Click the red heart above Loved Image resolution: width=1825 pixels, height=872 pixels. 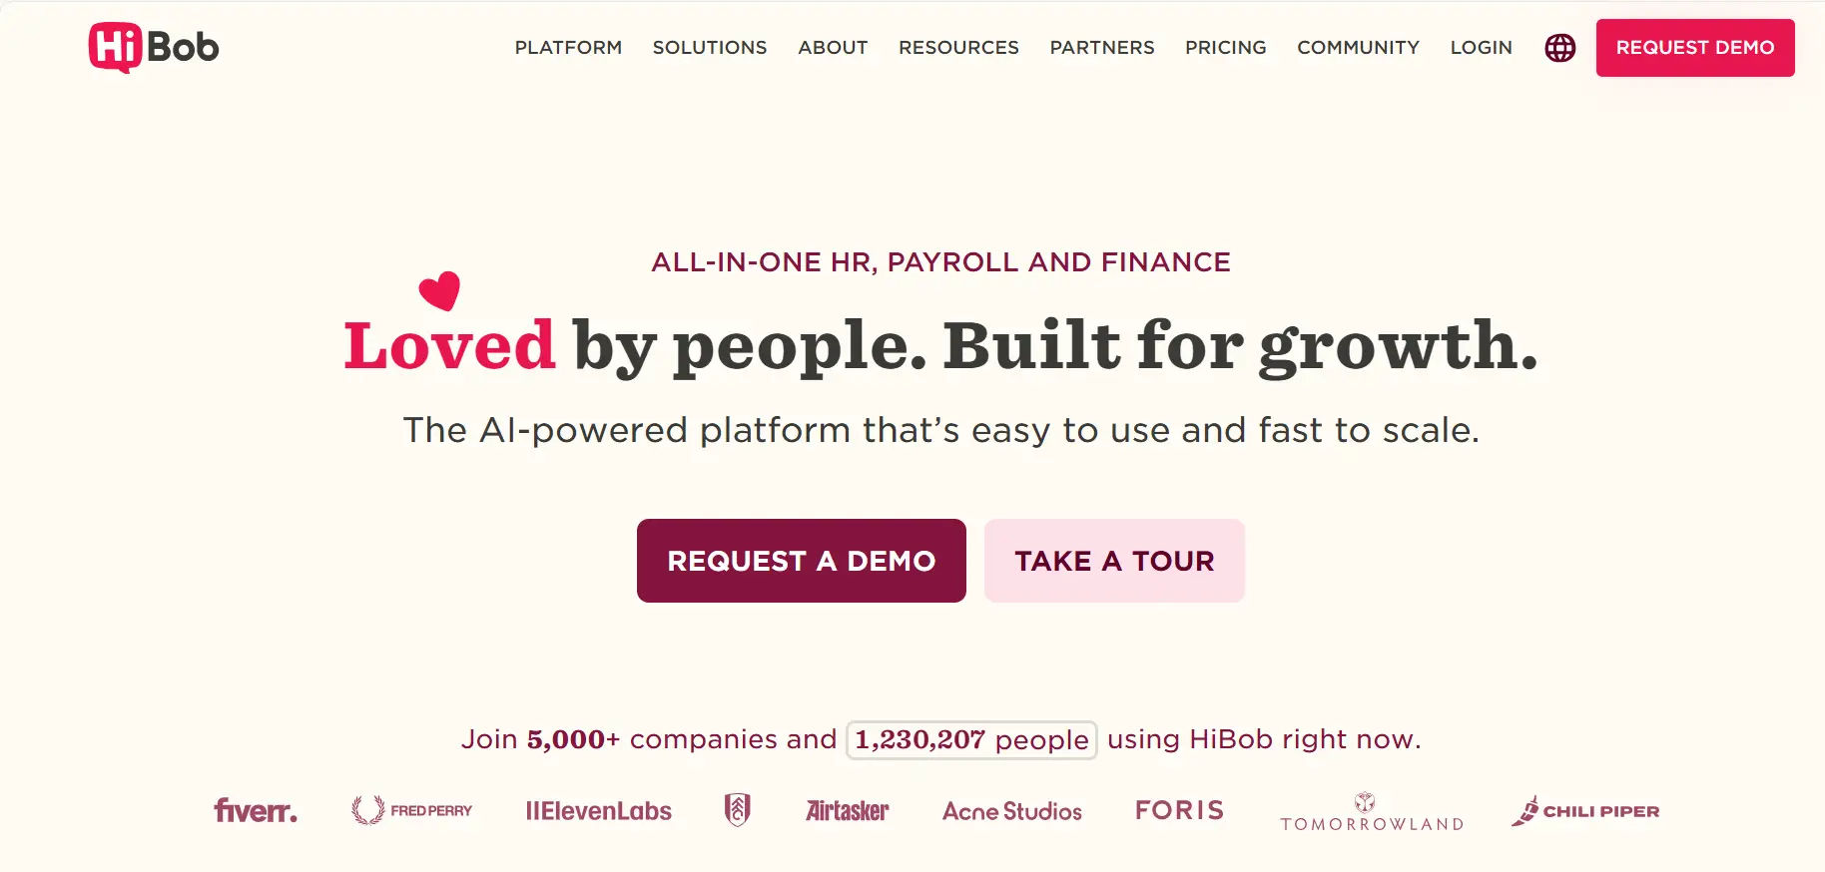point(439,290)
